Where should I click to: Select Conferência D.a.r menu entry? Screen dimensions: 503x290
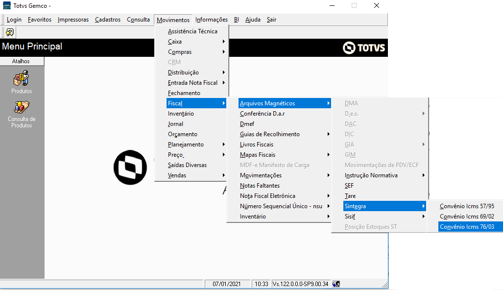(x=285, y=113)
